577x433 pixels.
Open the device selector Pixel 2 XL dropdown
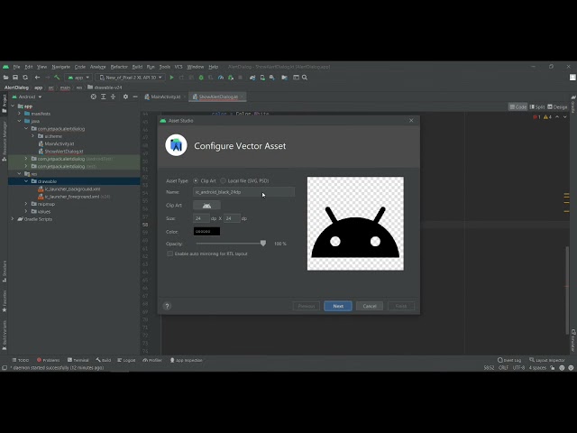coord(131,78)
